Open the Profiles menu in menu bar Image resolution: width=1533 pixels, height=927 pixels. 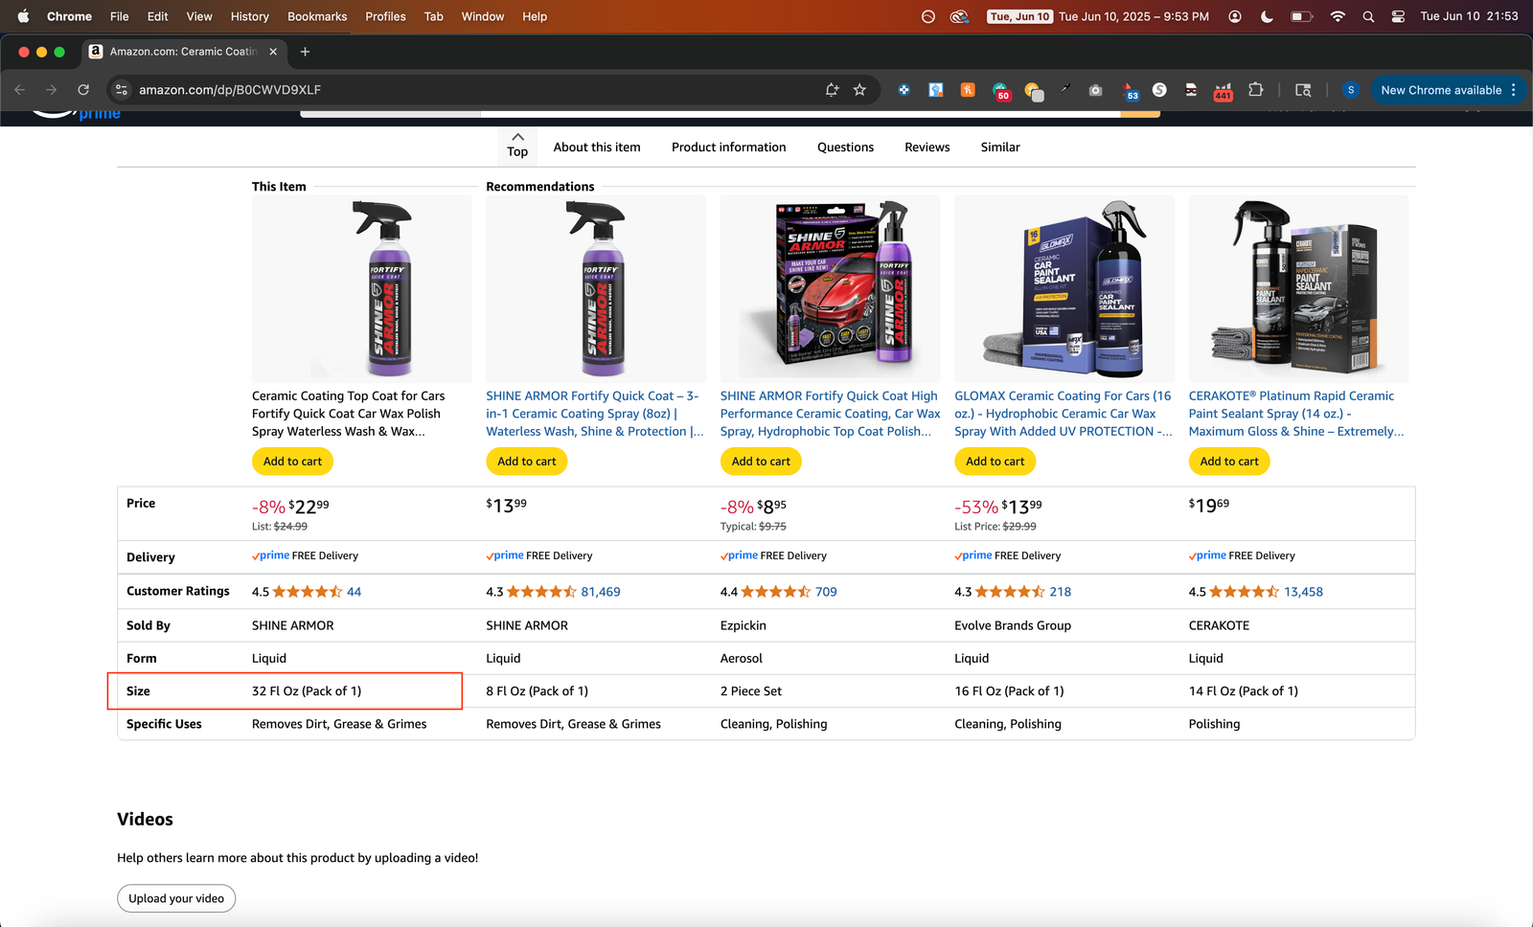coord(385,16)
